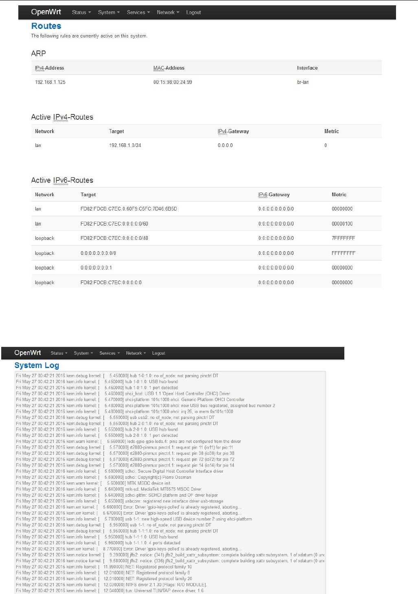Click br-lan interface cell in ARP table
The image size is (418, 594).
click(x=303, y=82)
